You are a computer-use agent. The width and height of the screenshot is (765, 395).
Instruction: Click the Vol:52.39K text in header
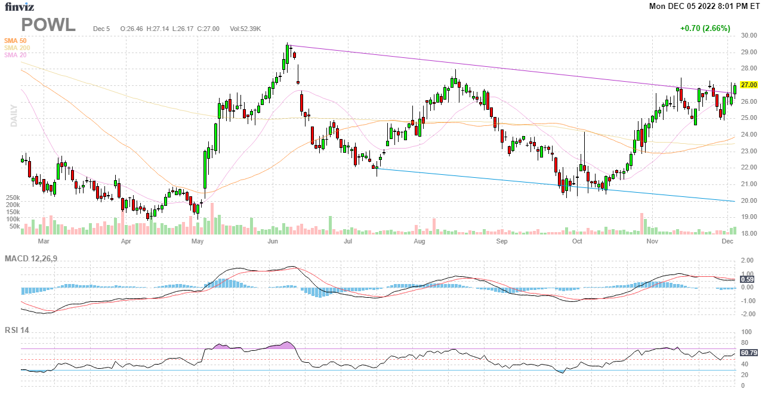245,29
